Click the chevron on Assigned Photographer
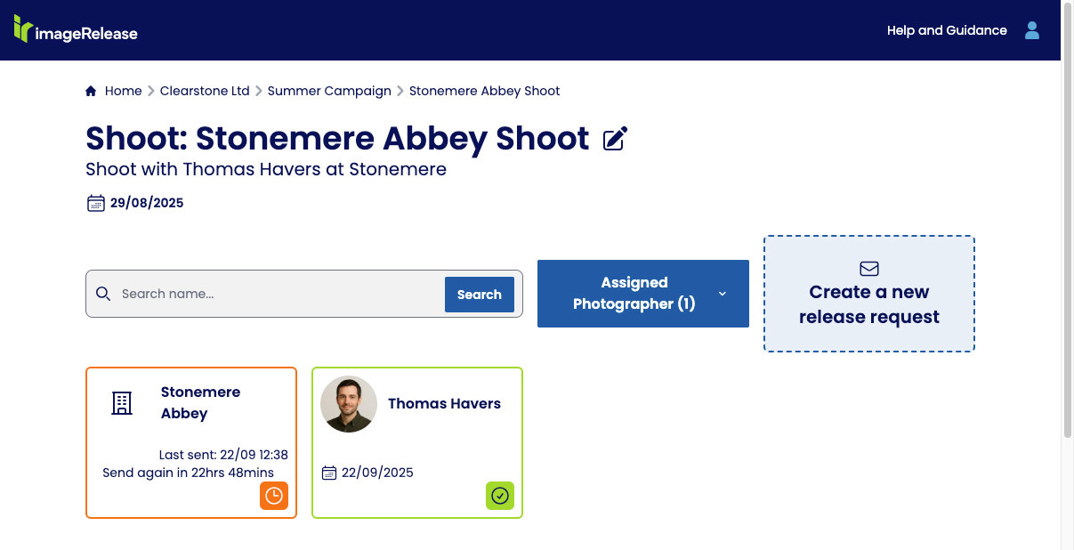 (722, 294)
